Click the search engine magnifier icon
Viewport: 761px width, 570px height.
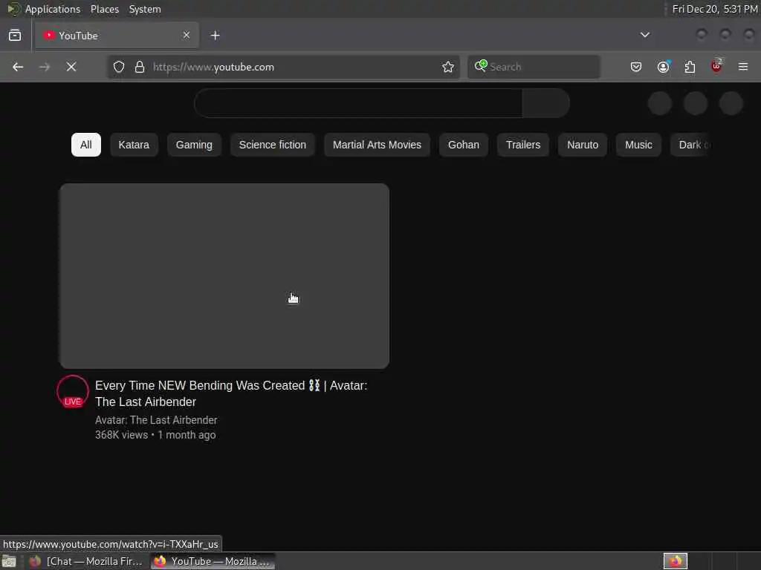[481, 66]
